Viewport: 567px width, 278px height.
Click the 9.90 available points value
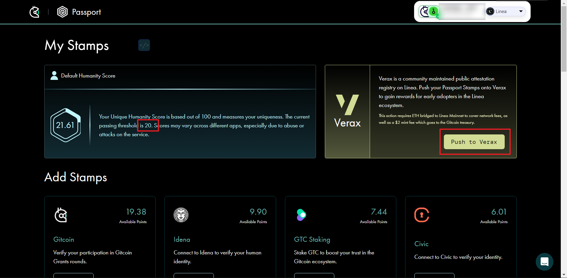pos(258,212)
